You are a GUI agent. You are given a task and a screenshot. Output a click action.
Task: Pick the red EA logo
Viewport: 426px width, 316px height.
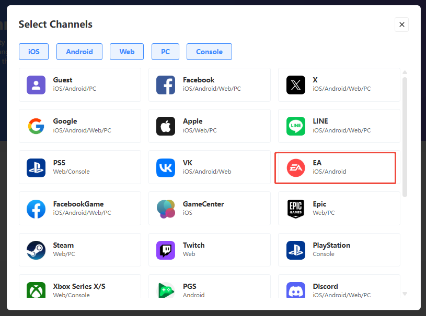pos(296,168)
